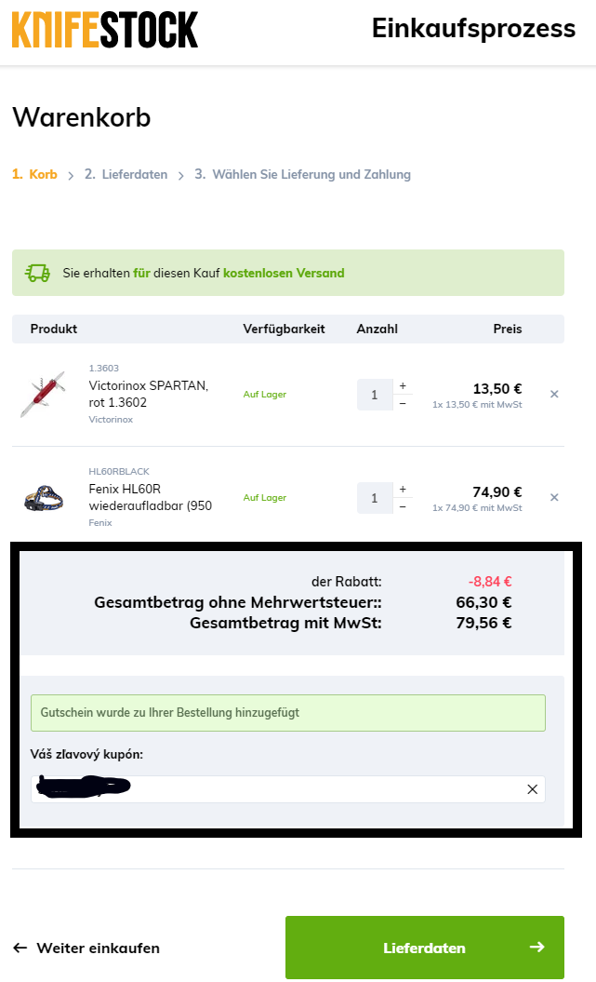The width and height of the screenshot is (596, 982).
Task: Open Fenix HL60R product link
Action: click(150, 497)
